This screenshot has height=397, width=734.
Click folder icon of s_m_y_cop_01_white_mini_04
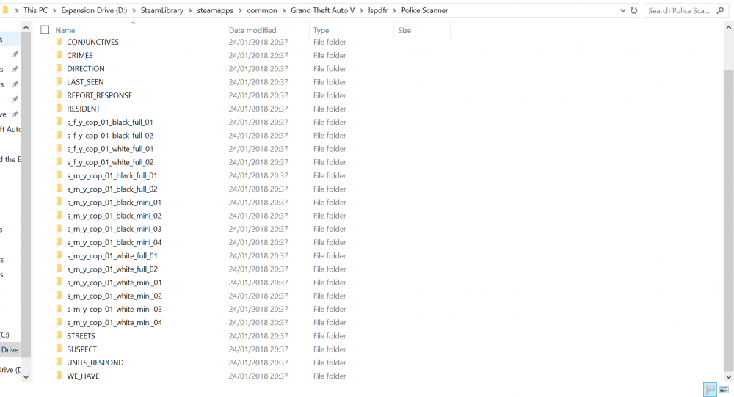59,323
